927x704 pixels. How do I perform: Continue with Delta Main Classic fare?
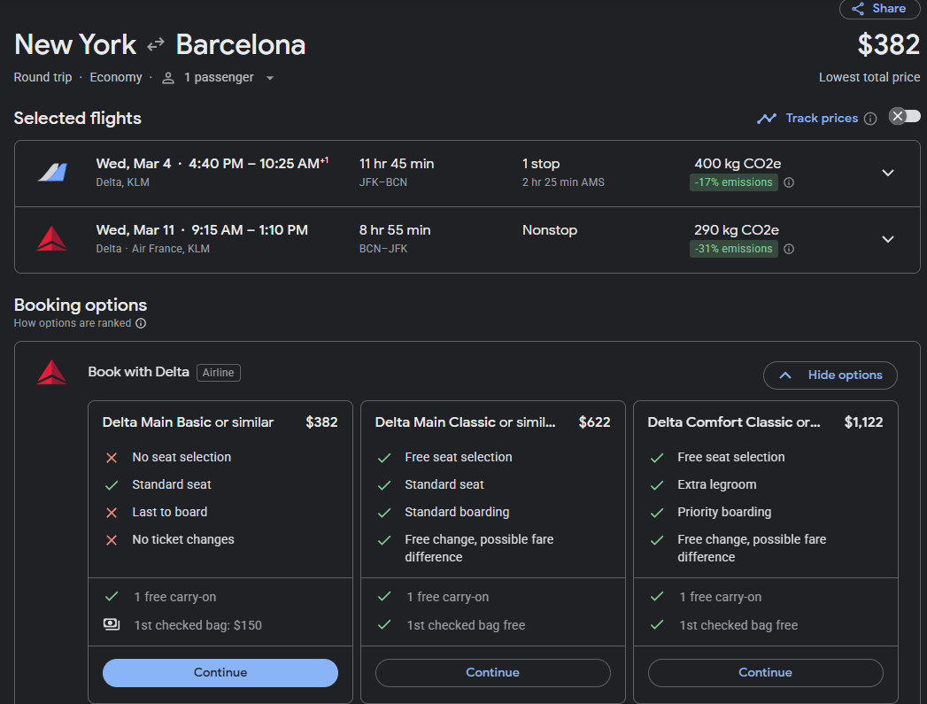(492, 673)
